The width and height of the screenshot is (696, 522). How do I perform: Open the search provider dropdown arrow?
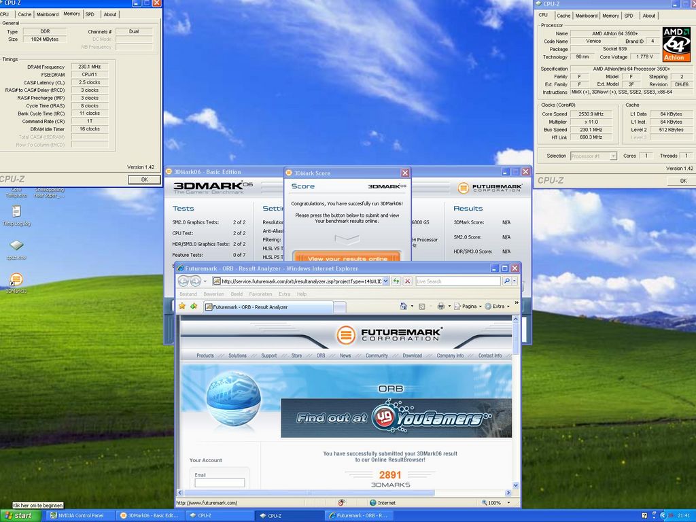(x=515, y=281)
